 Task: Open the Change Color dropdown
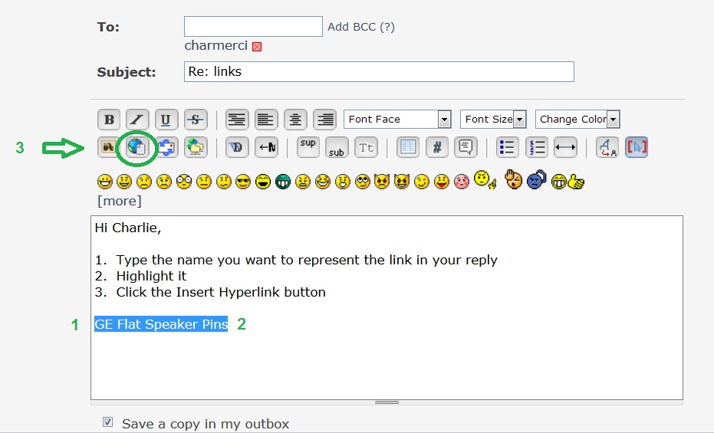(x=577, y=119)
